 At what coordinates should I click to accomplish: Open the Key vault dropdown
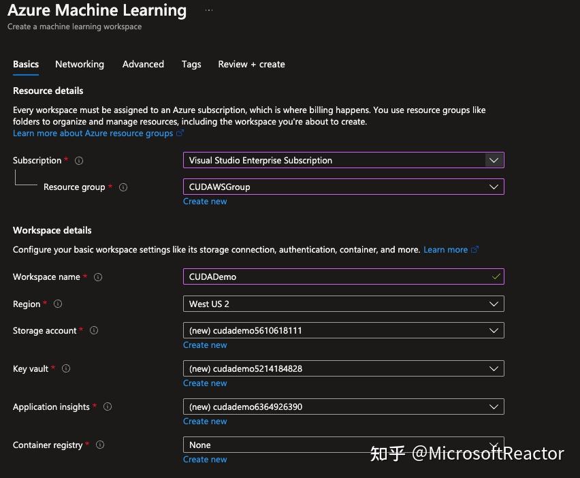pyautogui.click(x=344, y=368)
